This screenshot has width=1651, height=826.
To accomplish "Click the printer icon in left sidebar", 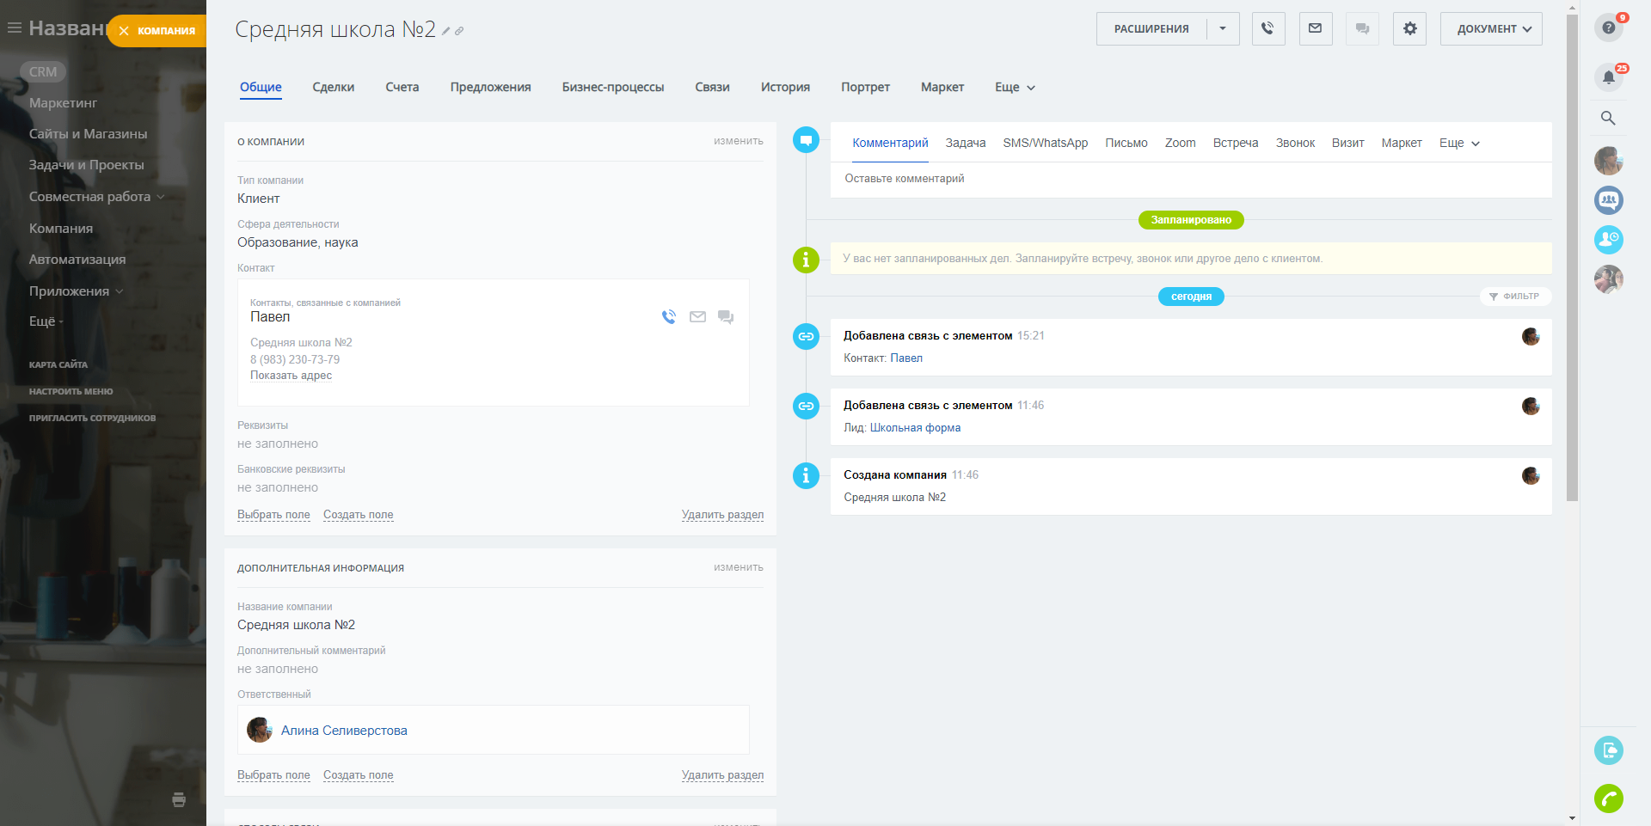I will 179,799.
